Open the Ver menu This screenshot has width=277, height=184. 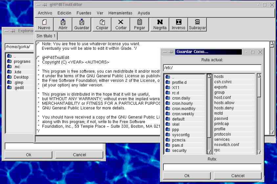click(x=100, y=13)
